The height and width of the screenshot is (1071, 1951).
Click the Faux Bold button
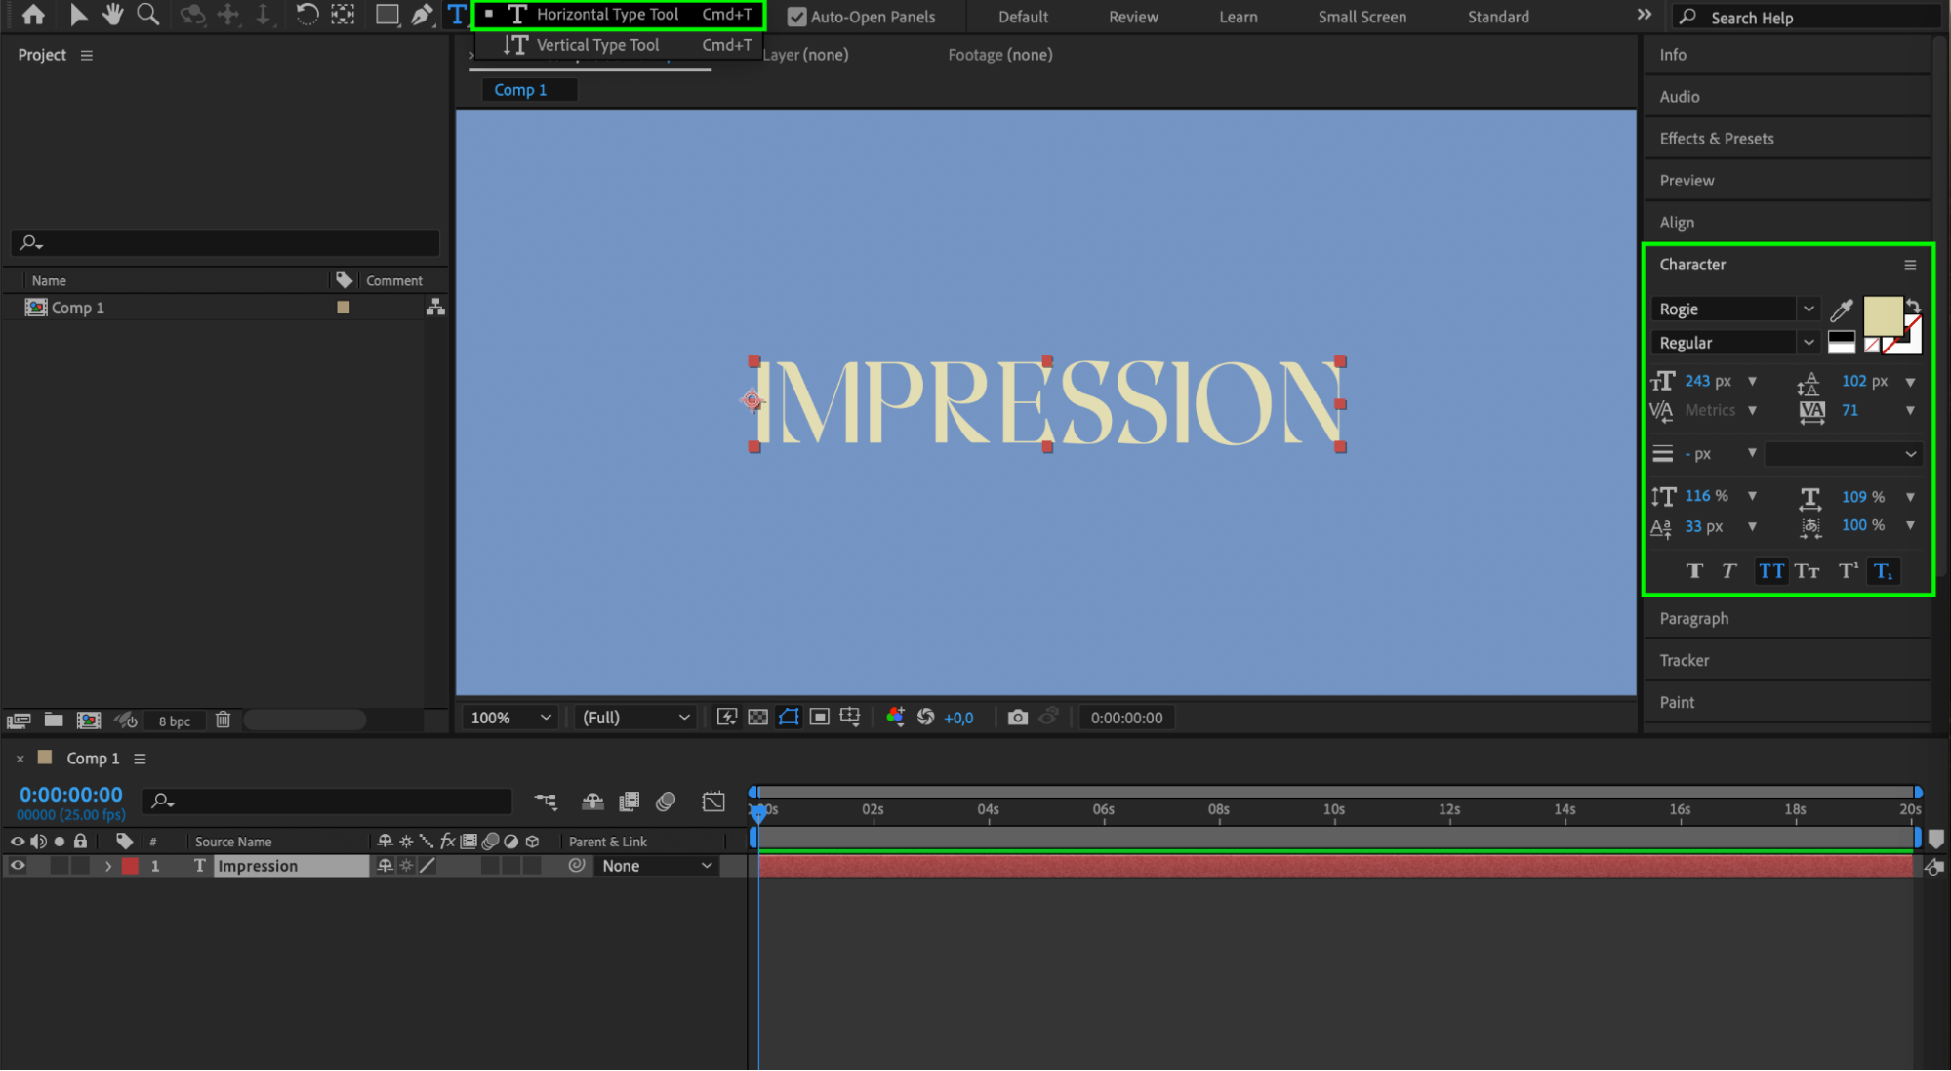pyautogui.click(x=1694, y=571)
